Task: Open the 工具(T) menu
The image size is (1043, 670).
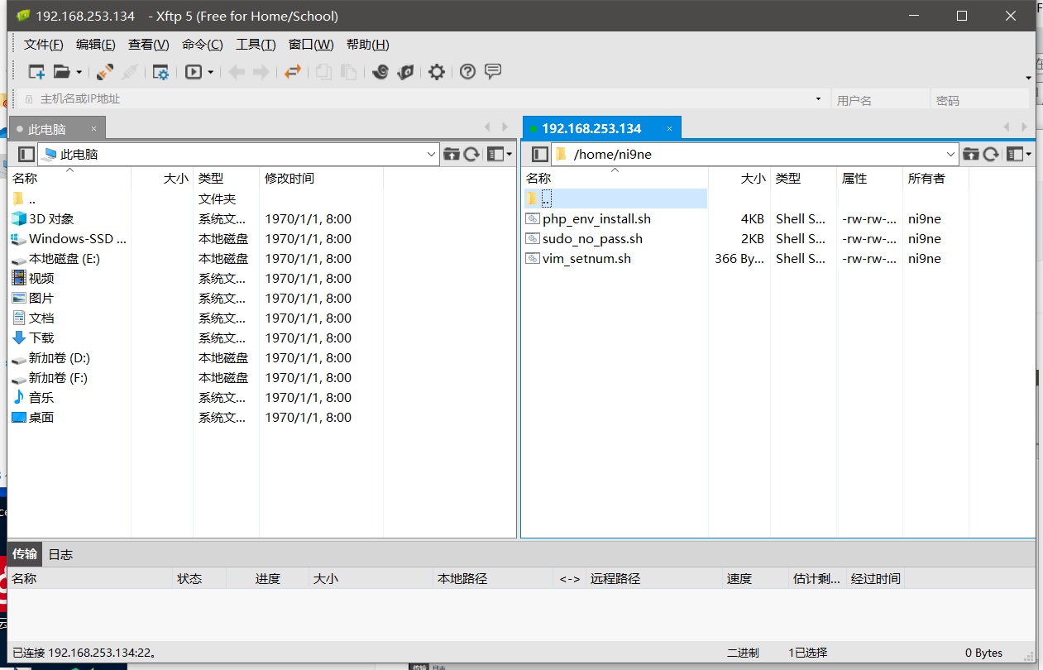Action: [x=256, y=45]
